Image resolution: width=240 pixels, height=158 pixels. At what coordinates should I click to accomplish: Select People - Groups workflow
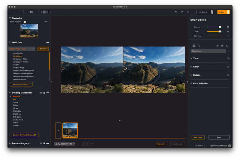[19, 79]
